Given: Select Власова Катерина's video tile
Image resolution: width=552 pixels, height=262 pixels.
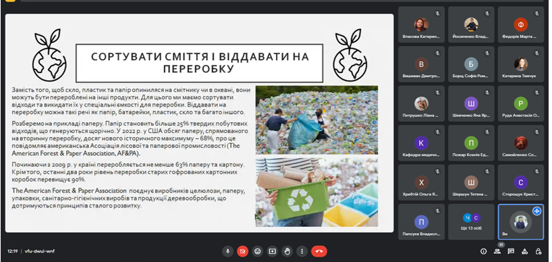Looking at the screenshot, I should click(421, 25).
